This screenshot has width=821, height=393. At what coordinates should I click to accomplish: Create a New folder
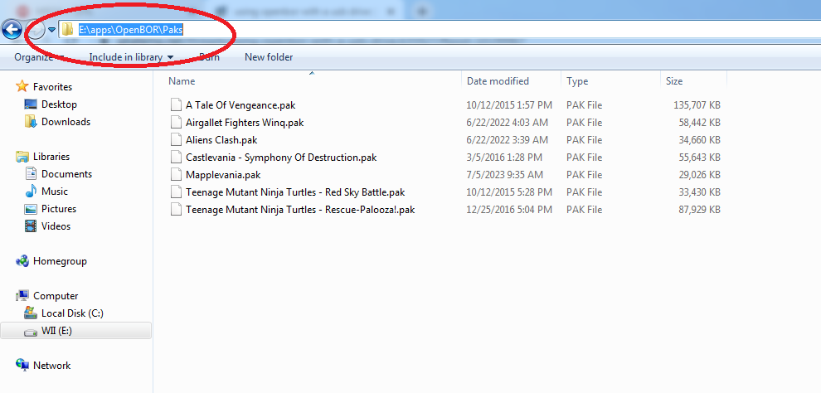269,57
